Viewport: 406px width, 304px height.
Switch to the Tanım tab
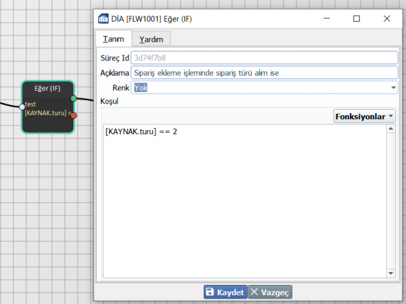click(114, 39)
